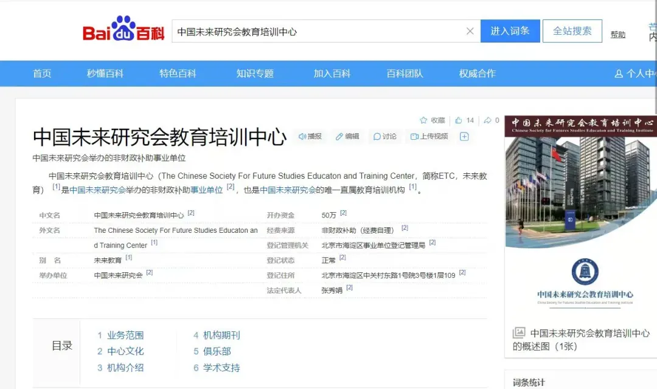Click the 收藏 star icon
This screenshot has width=657, height=389.
[423, 120]
